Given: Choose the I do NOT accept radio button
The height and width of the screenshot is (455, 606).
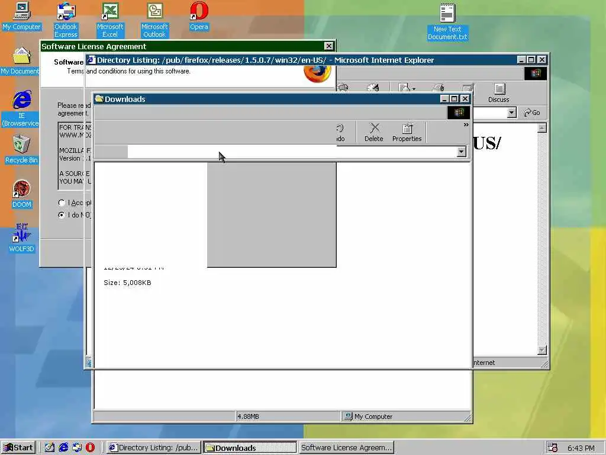Looking at the screenshot, I should pos(62,214).
